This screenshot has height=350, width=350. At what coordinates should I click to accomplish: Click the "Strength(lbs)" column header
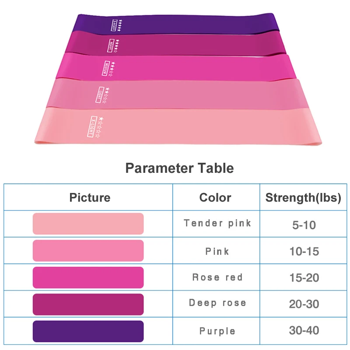pos(303,197)
